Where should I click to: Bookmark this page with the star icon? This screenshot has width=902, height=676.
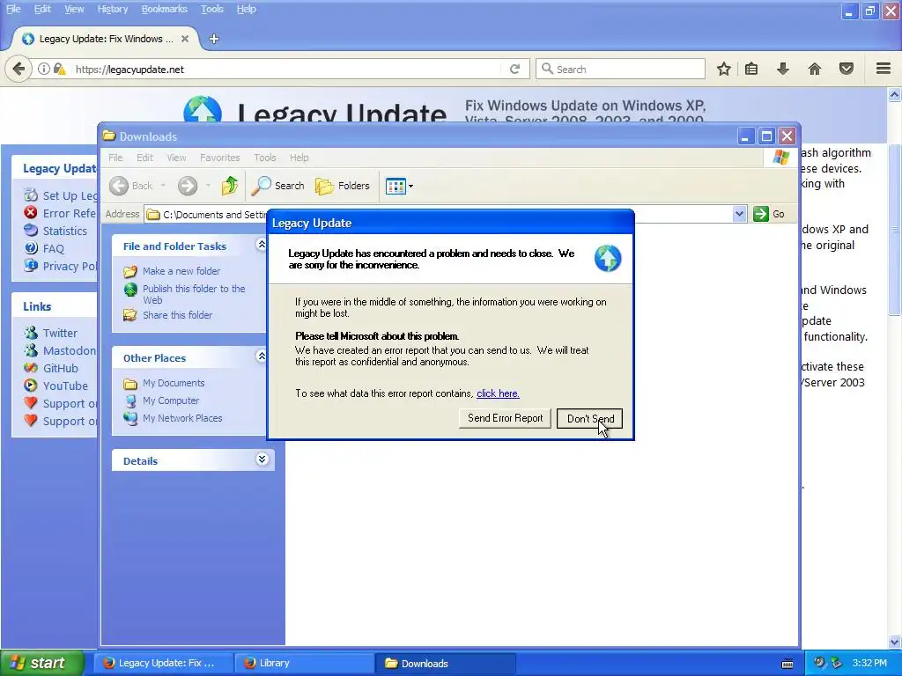(x=724, y=69)
